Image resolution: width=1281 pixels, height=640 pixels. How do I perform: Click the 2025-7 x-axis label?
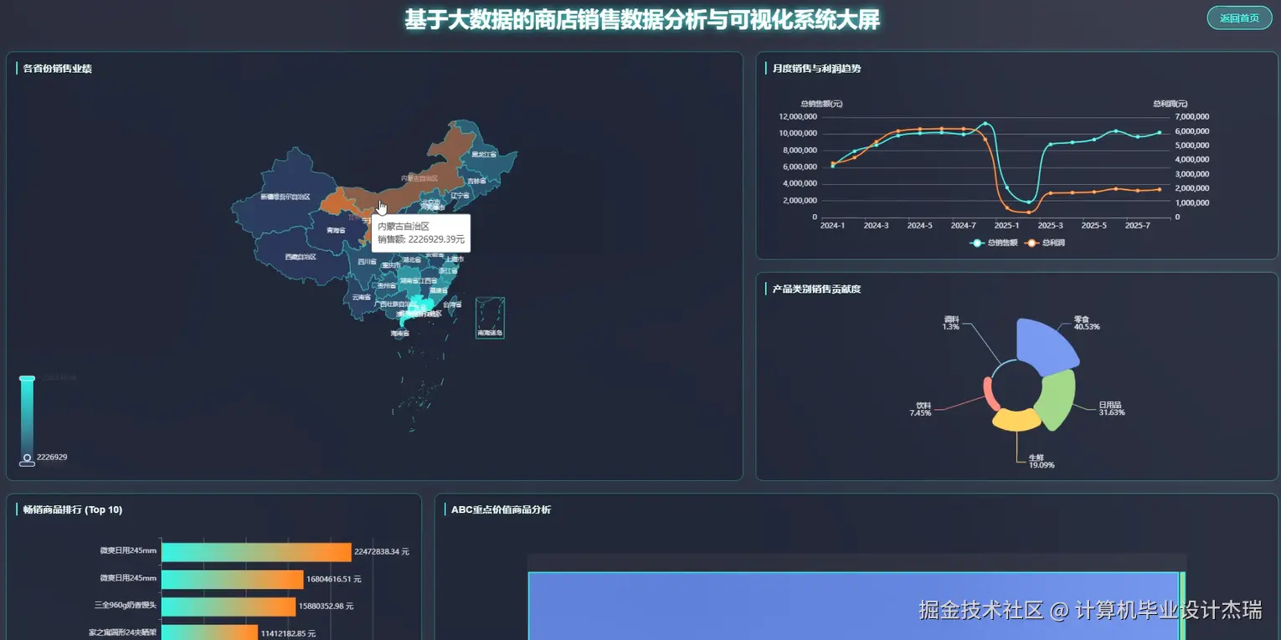click(1137, 226)
